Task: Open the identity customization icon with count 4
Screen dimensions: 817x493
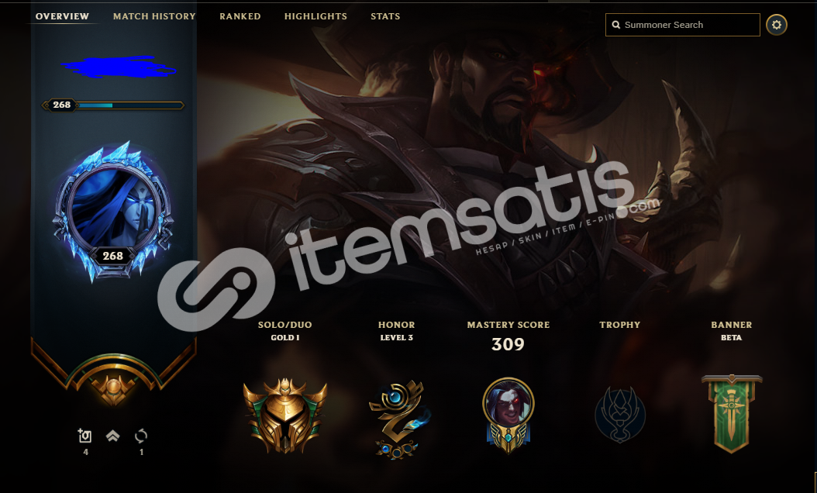Action: pyautogui.click(x=85, y=436)
